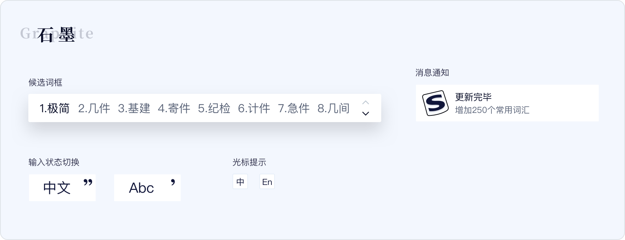Pick candidate 3.基建
Image resolution: width=625 pixels, height=240 pixels.
134,108
